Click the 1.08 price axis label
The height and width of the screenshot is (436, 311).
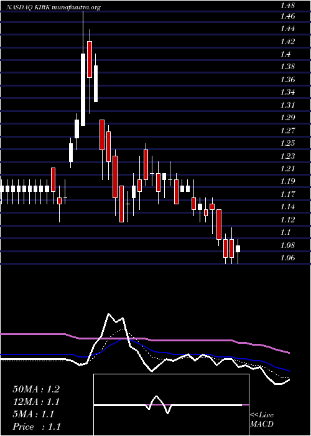[x=287, y=245]
